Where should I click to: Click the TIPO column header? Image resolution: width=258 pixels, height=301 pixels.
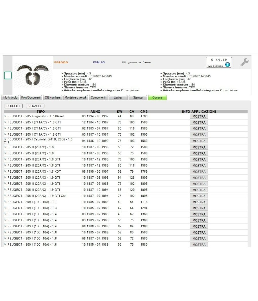point(41,112)
